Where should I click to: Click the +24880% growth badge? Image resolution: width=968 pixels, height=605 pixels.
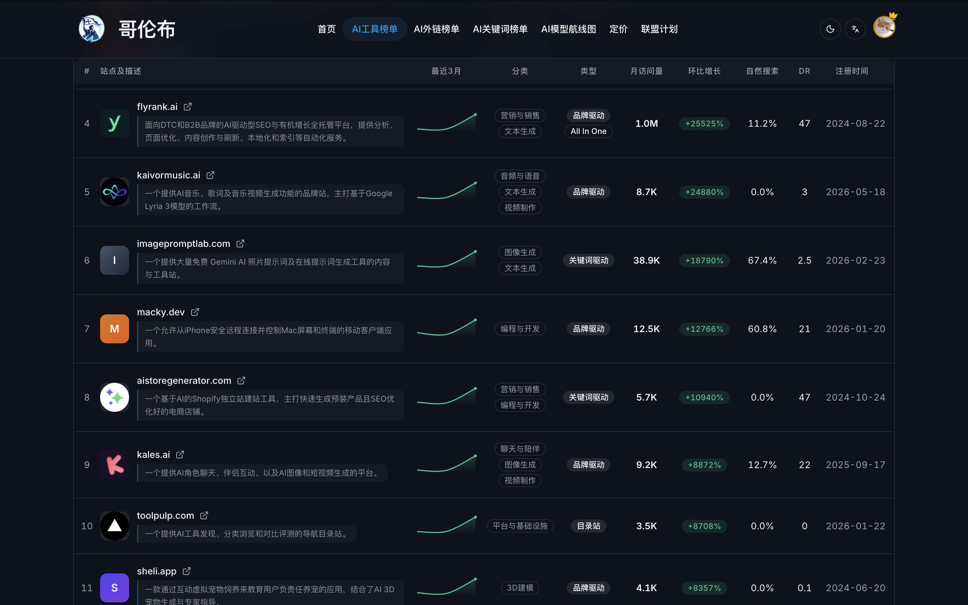point(704,192)
